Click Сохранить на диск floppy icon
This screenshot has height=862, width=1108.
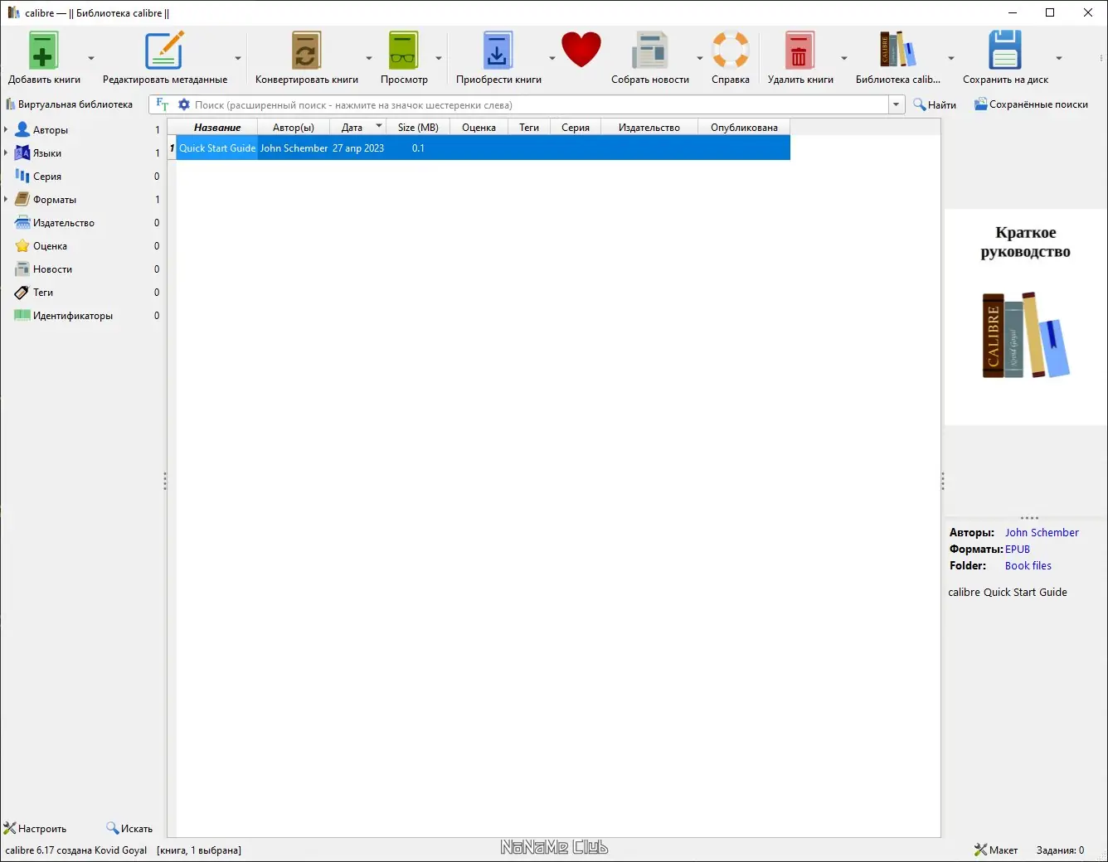1004,50
